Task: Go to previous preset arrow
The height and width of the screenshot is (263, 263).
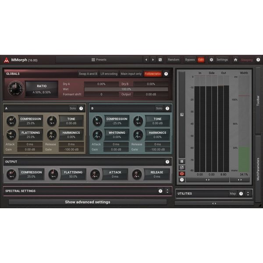Action: point(146,60)
